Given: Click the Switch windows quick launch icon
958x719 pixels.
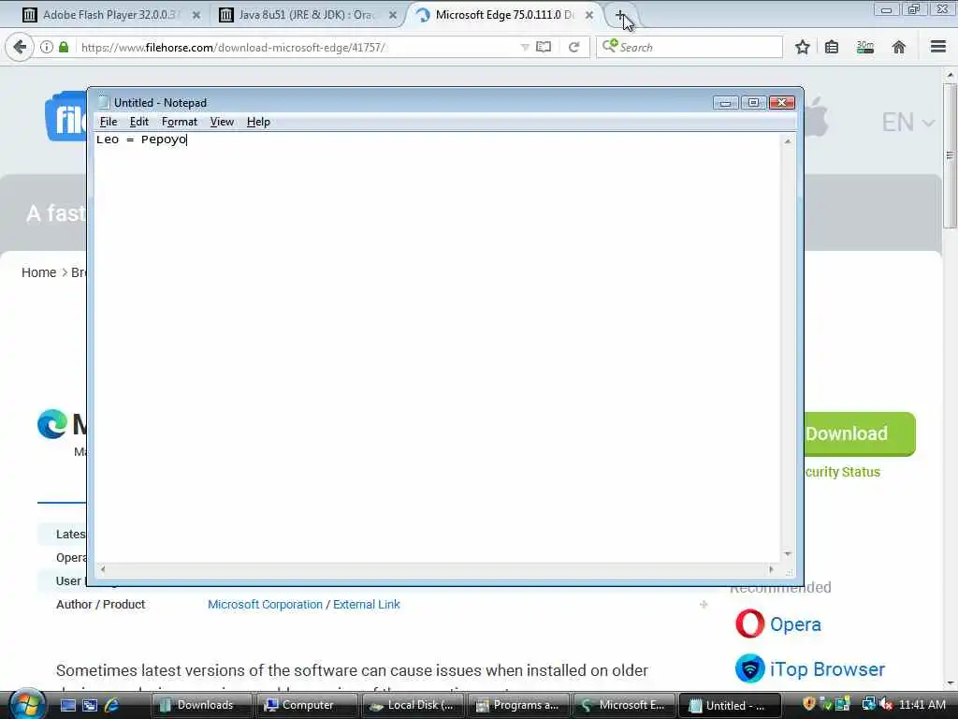Looking at the screenshot, I should pyautogui.click(x=90, y=706).
